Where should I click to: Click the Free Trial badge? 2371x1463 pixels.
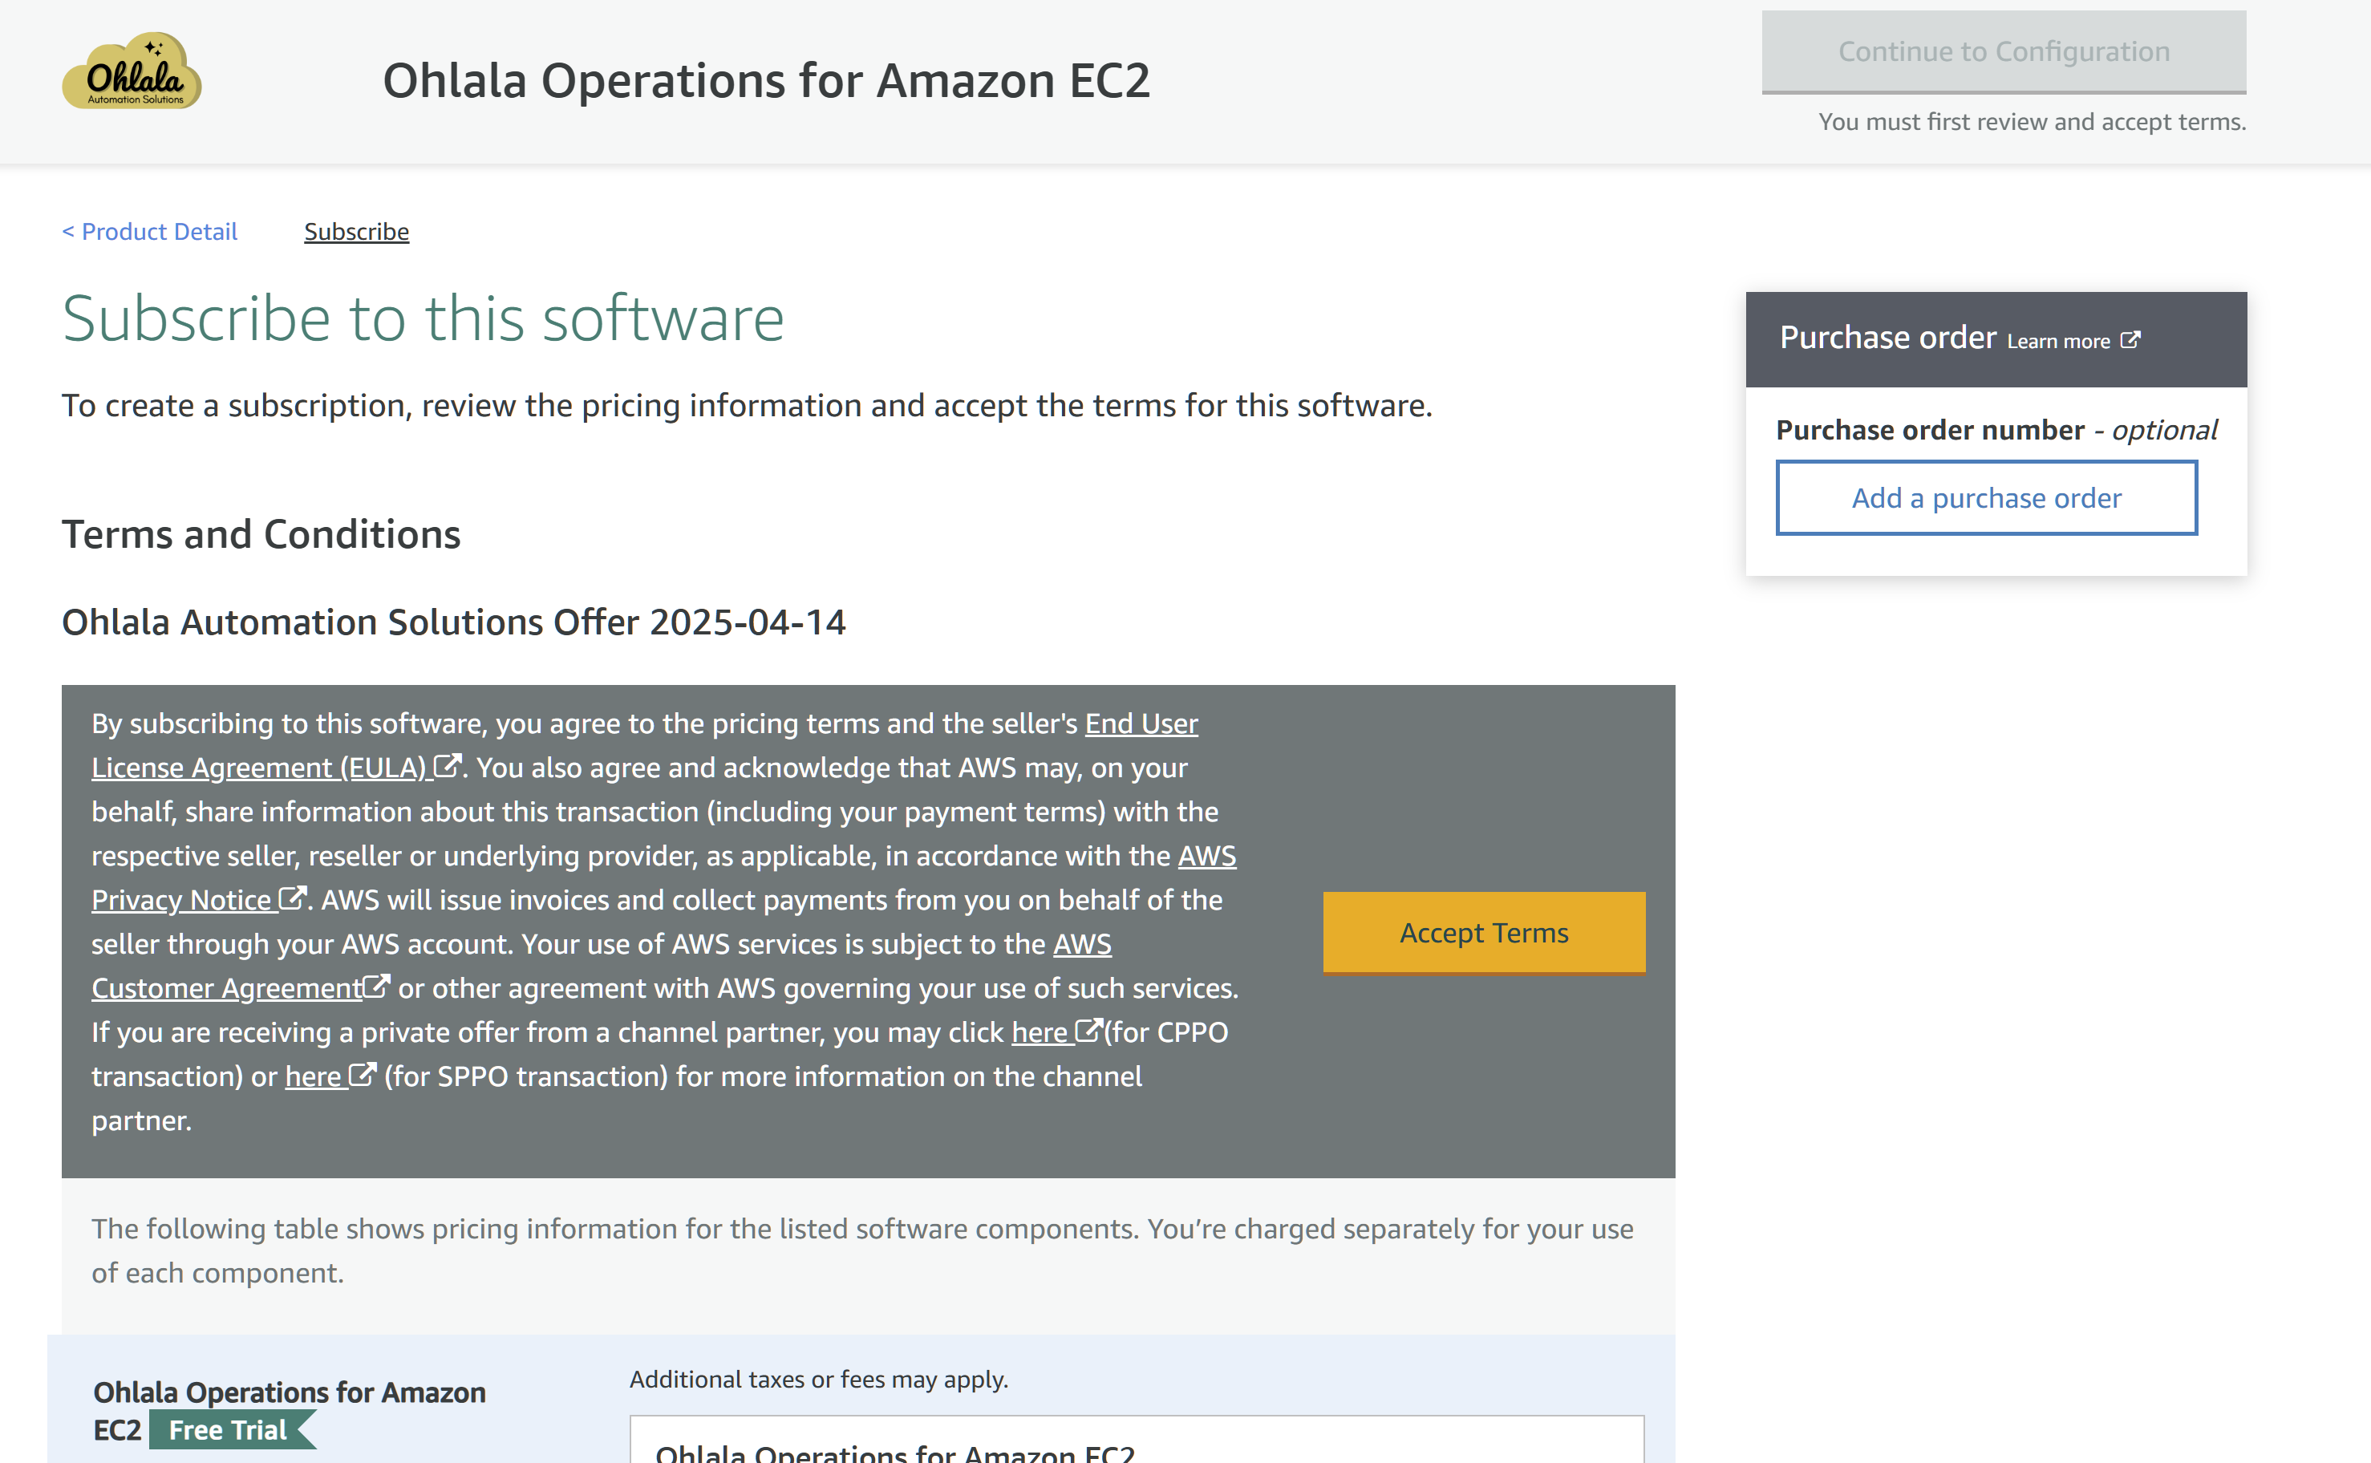(232, 1429)
